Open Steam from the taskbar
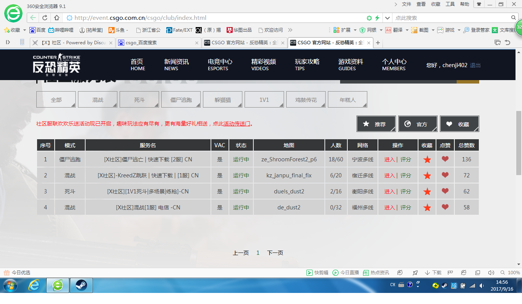Viewport: 522px width, 304px height. [x=81, y=285]
